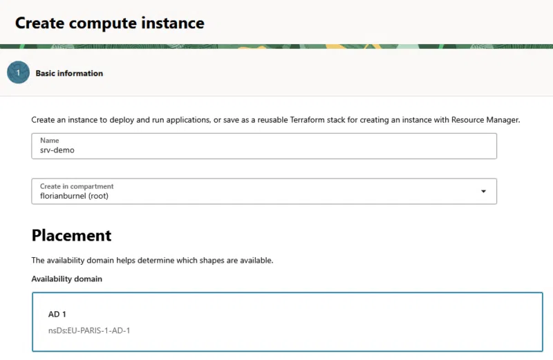Click the "Availability domain" bold label
553x360 pixels.
67,279
